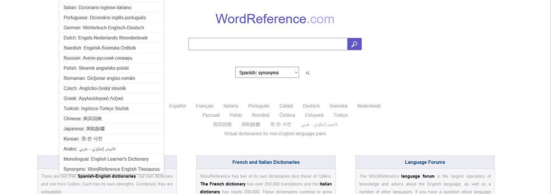Click the French and Italian Dictionaries heading
This screenshot has height=194, width=551.
[x=266, y=162]
